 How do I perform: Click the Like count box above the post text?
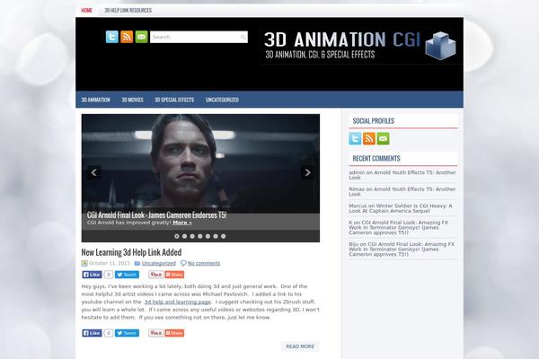click(x=109, y=275)
